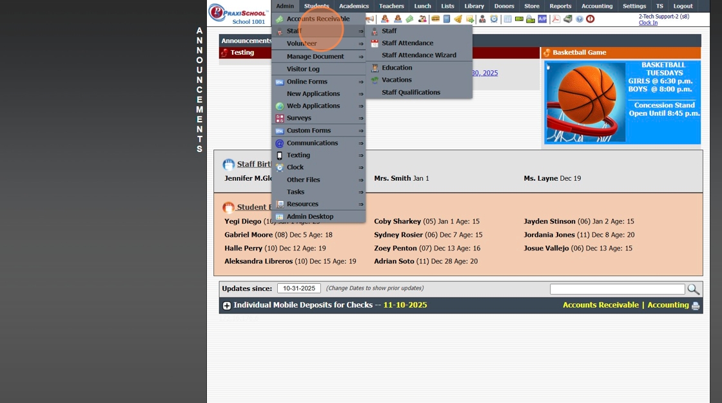The width and height of the screenshot is (722, 403).
Task: Click the blue help question icon
Action: [x=580, y=19]
